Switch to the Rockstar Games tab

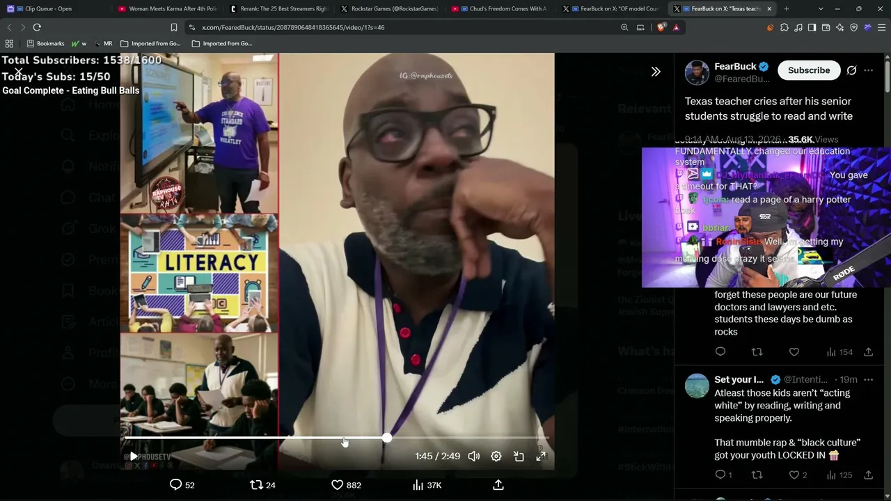click(x=390, y=9)
